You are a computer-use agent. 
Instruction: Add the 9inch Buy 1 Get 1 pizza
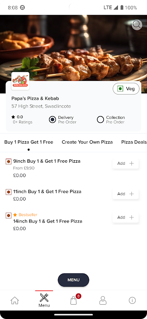point(125,163)
